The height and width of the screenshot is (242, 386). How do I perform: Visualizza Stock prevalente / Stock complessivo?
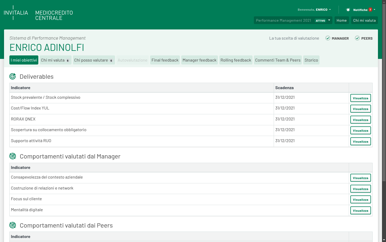pyautogui.click(x=361, y=98)
